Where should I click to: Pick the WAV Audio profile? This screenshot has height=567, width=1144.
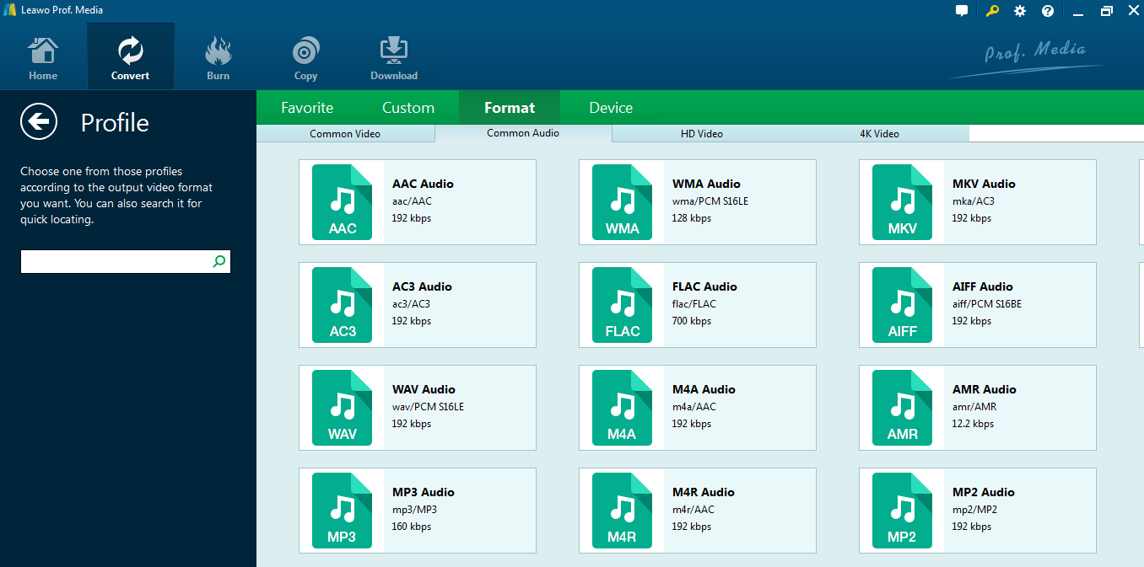tap(418, 408)
